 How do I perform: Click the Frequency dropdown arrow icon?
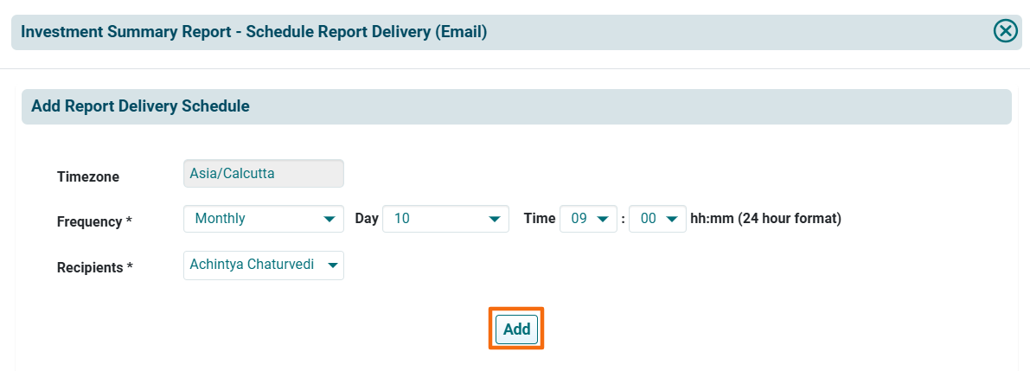[329, 219]
